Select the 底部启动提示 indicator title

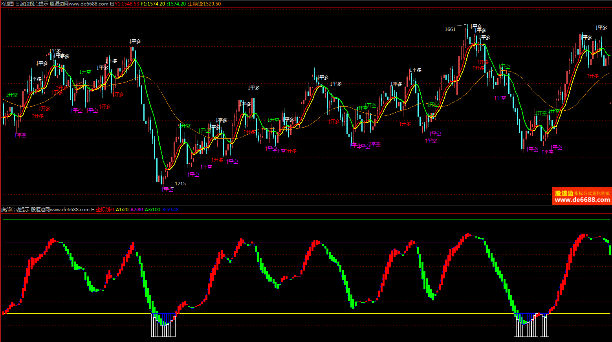(15, 210)
